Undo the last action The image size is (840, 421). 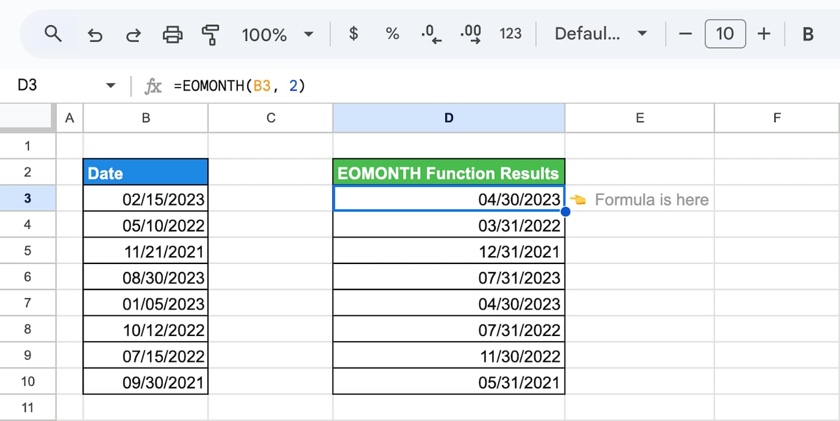tap(95, 34)
